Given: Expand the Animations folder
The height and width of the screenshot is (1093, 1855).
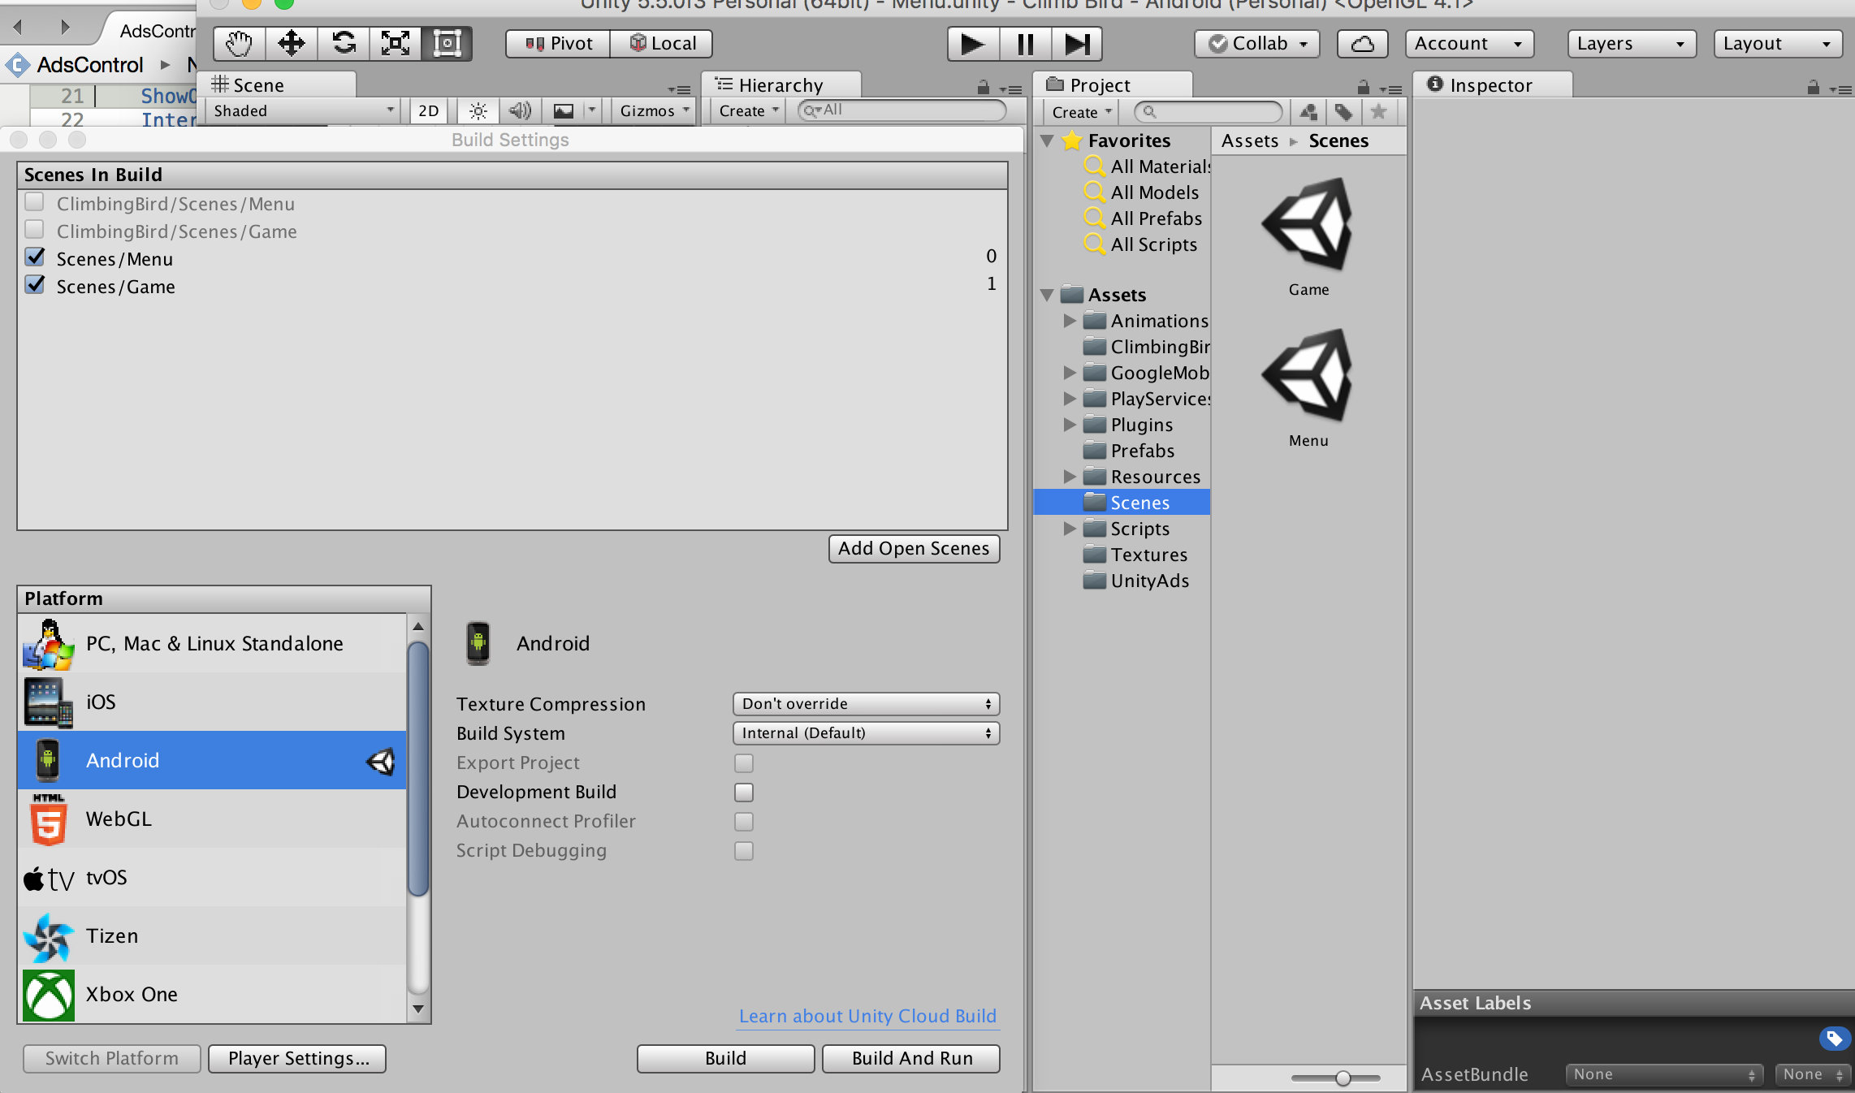Looking at the screenshot, I should click(1070, 321).
